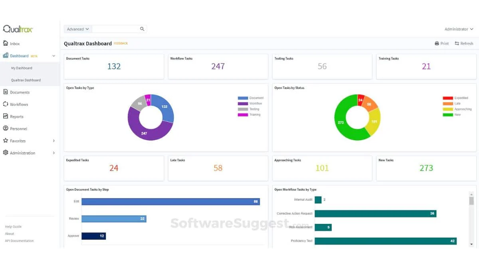479x269 pixels.
Task: Open the About link
Action: [x=10, y=234]
